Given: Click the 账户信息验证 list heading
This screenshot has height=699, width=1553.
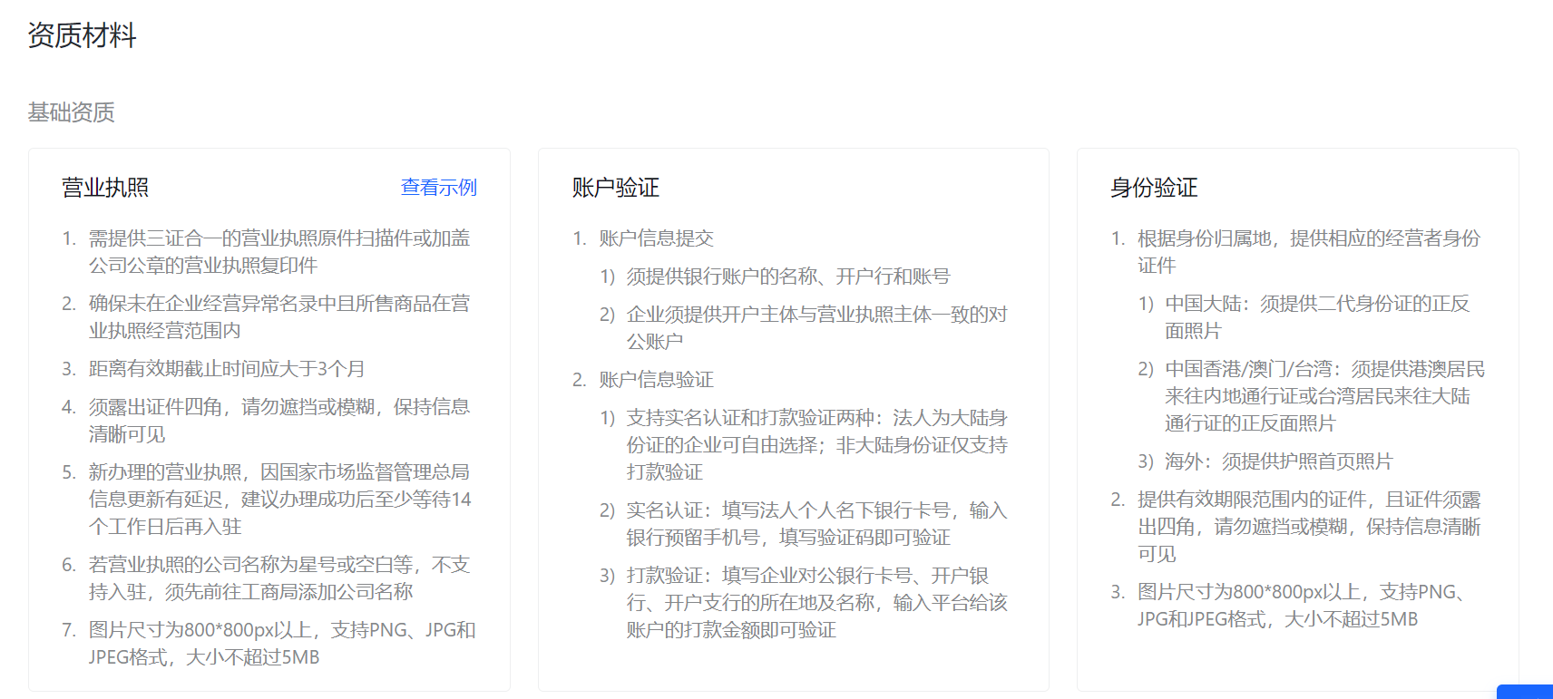Looking at the screenshot, I should coord(656,380).
